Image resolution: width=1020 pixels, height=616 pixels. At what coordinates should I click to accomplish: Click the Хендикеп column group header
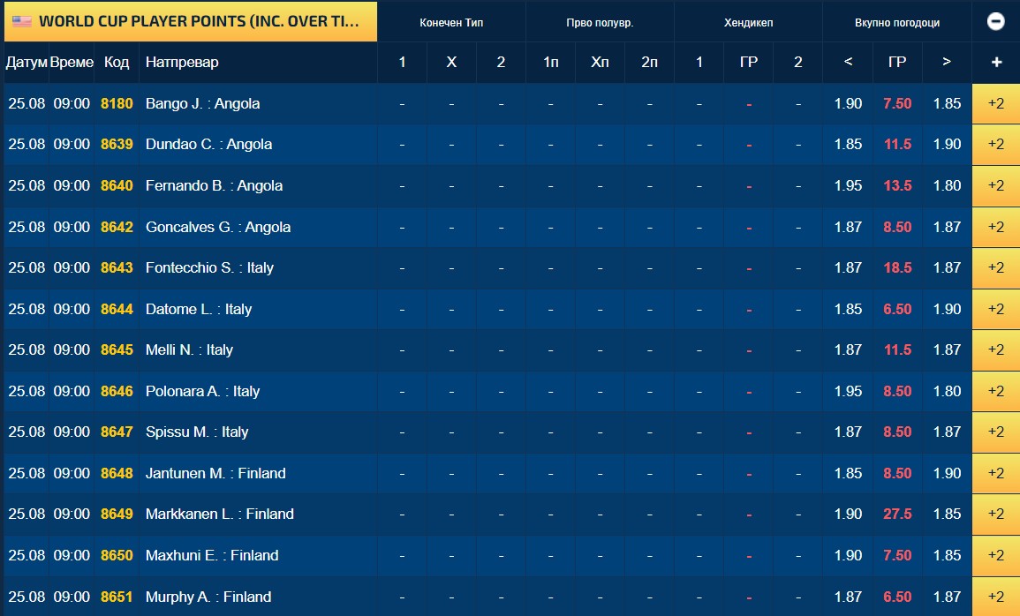coord(749,23)
